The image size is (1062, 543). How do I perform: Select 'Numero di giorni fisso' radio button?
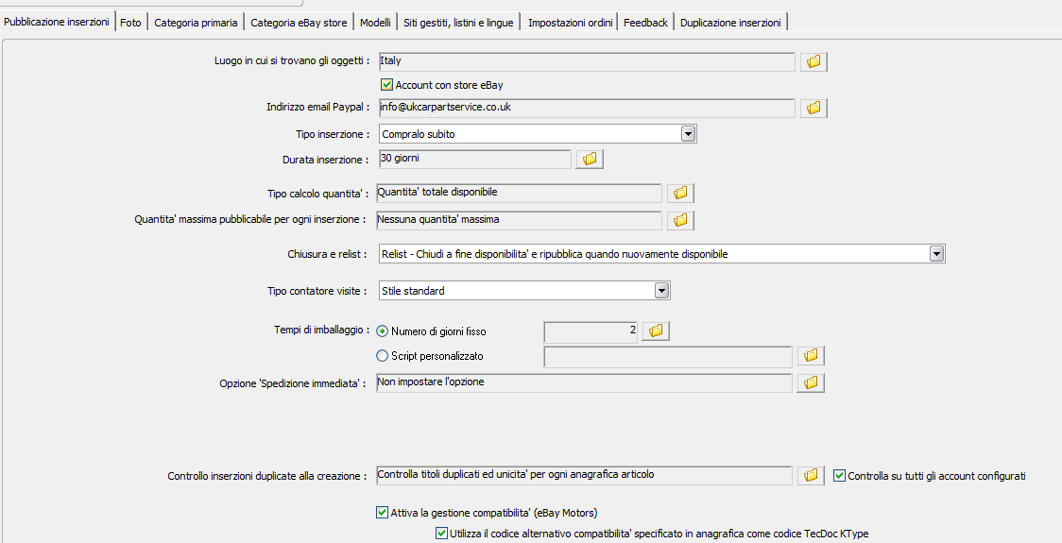tap(383, 331)
